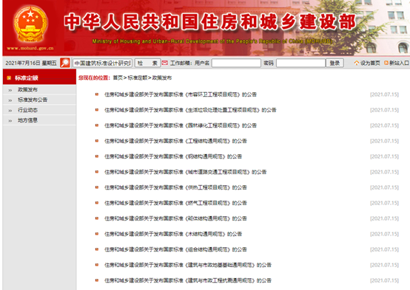This screenshot has height=290, width=410.
Task: Click the 检索 search button
Action: coord(148,63)
